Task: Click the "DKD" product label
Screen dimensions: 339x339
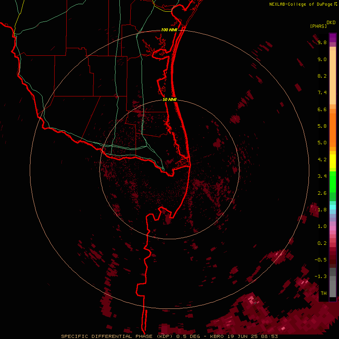Action: tap(331, 23)
